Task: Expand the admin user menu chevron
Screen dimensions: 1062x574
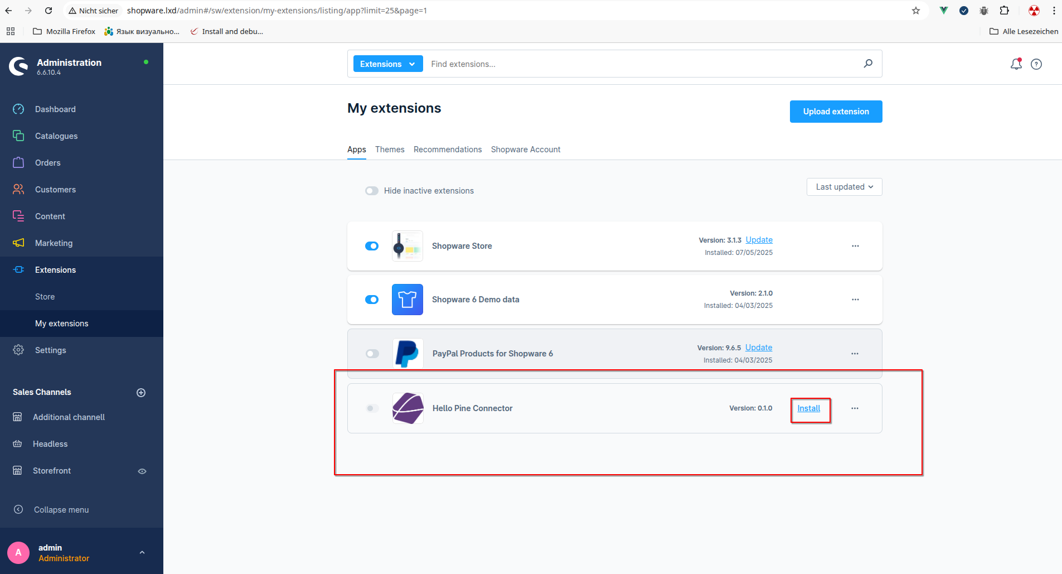Action: pos(142,553)
